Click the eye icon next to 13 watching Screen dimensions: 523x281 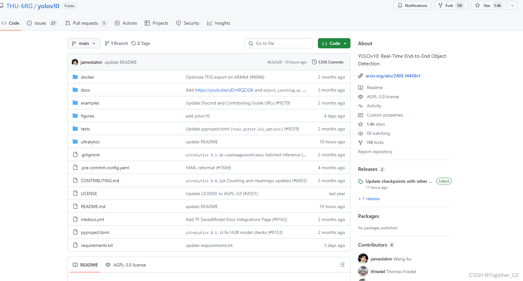pyautogui.click(x=361, y=133)
